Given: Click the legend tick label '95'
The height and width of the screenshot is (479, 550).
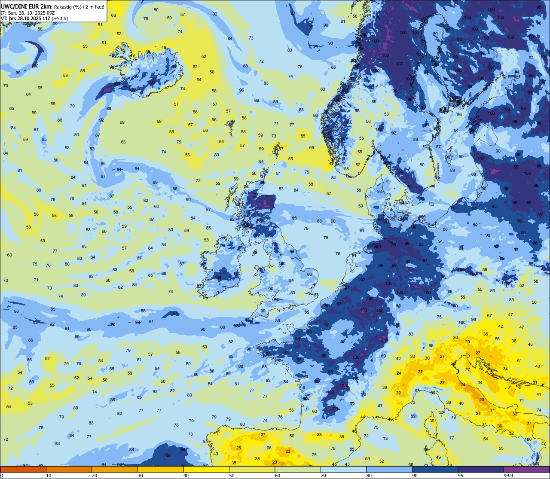Looking at the screenshot, I should pos(460,476).
